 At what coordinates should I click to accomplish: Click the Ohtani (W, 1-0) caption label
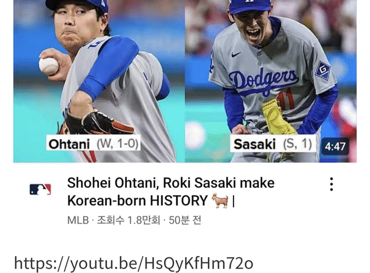(x=93, y=143)
